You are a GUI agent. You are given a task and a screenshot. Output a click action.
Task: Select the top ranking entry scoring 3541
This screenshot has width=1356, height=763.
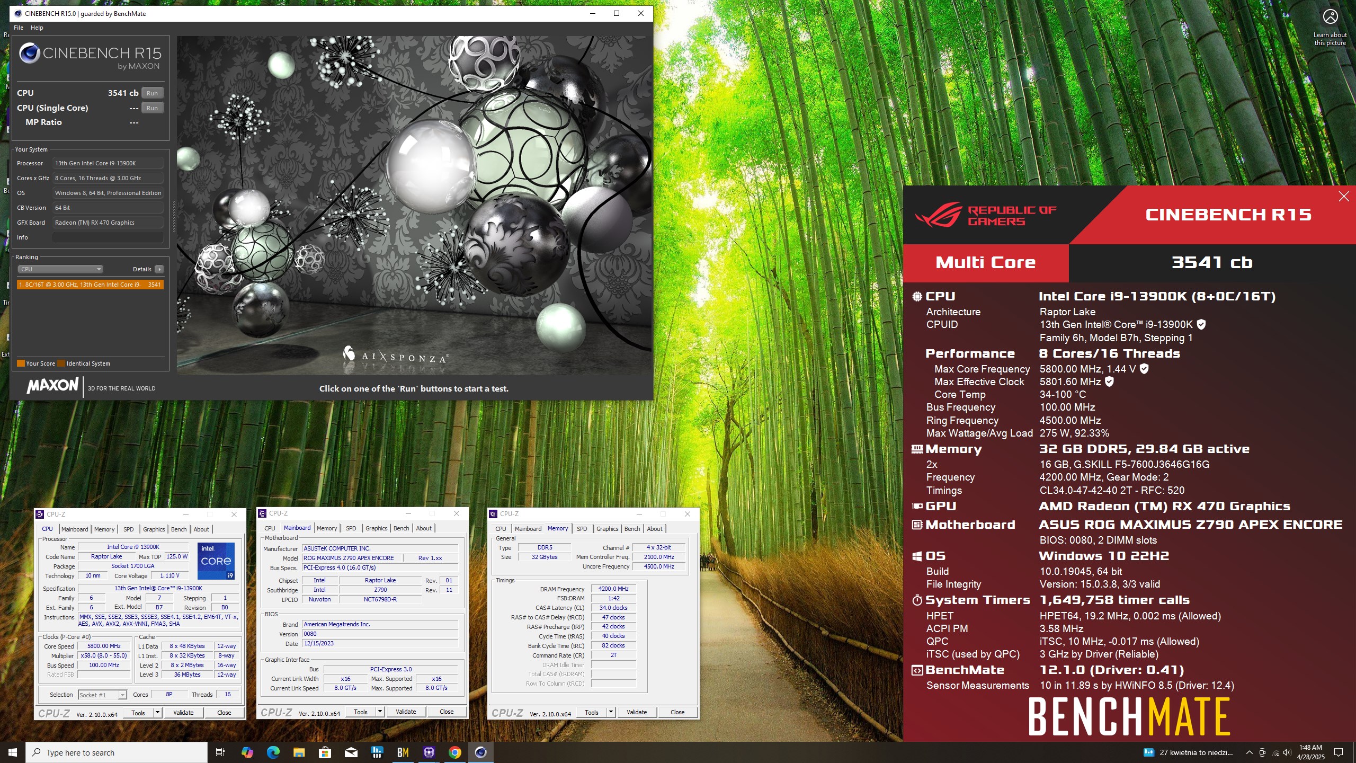point(90,285)
